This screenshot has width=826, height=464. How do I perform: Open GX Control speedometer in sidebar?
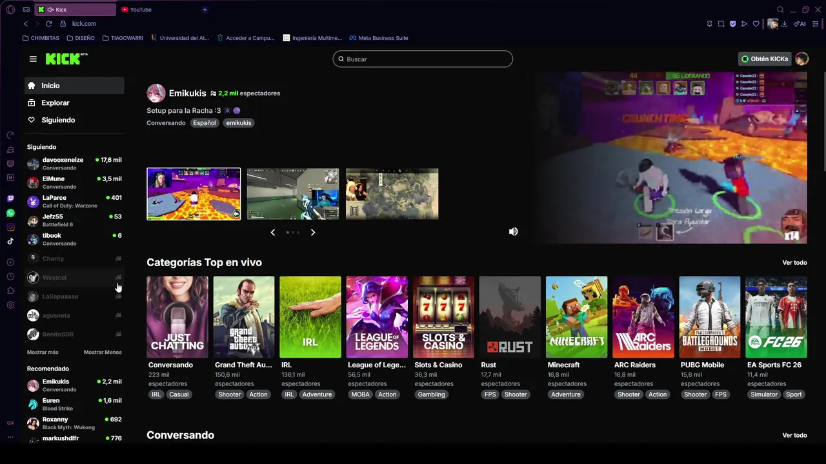pos(10,135)
